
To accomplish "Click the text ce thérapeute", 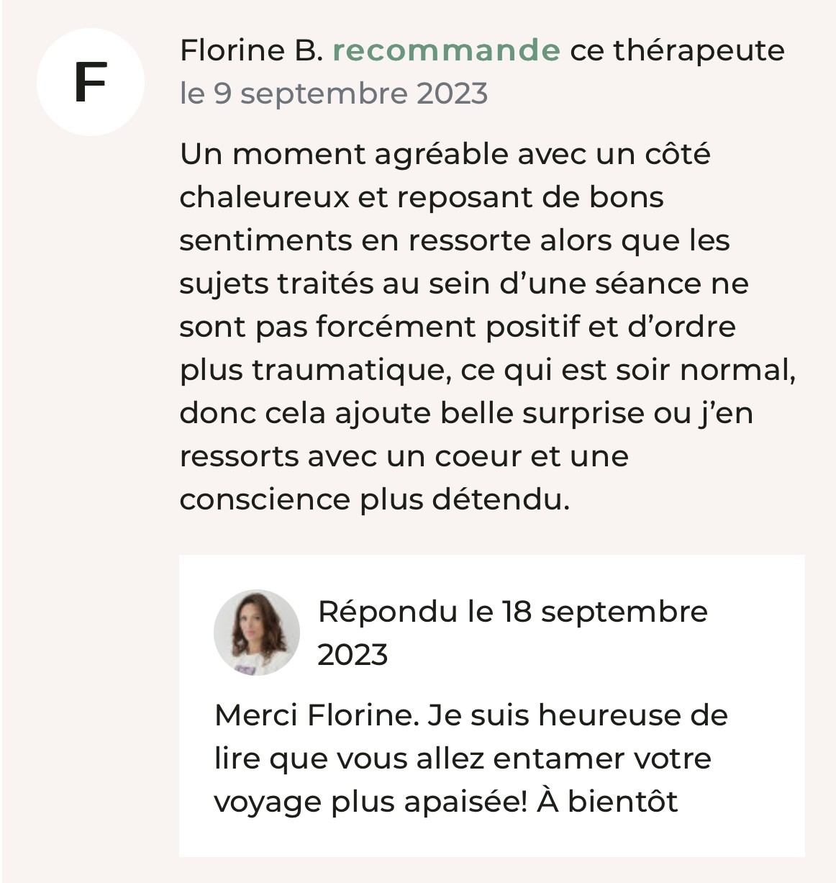I will pyautogui.click(x=677, y=50).
